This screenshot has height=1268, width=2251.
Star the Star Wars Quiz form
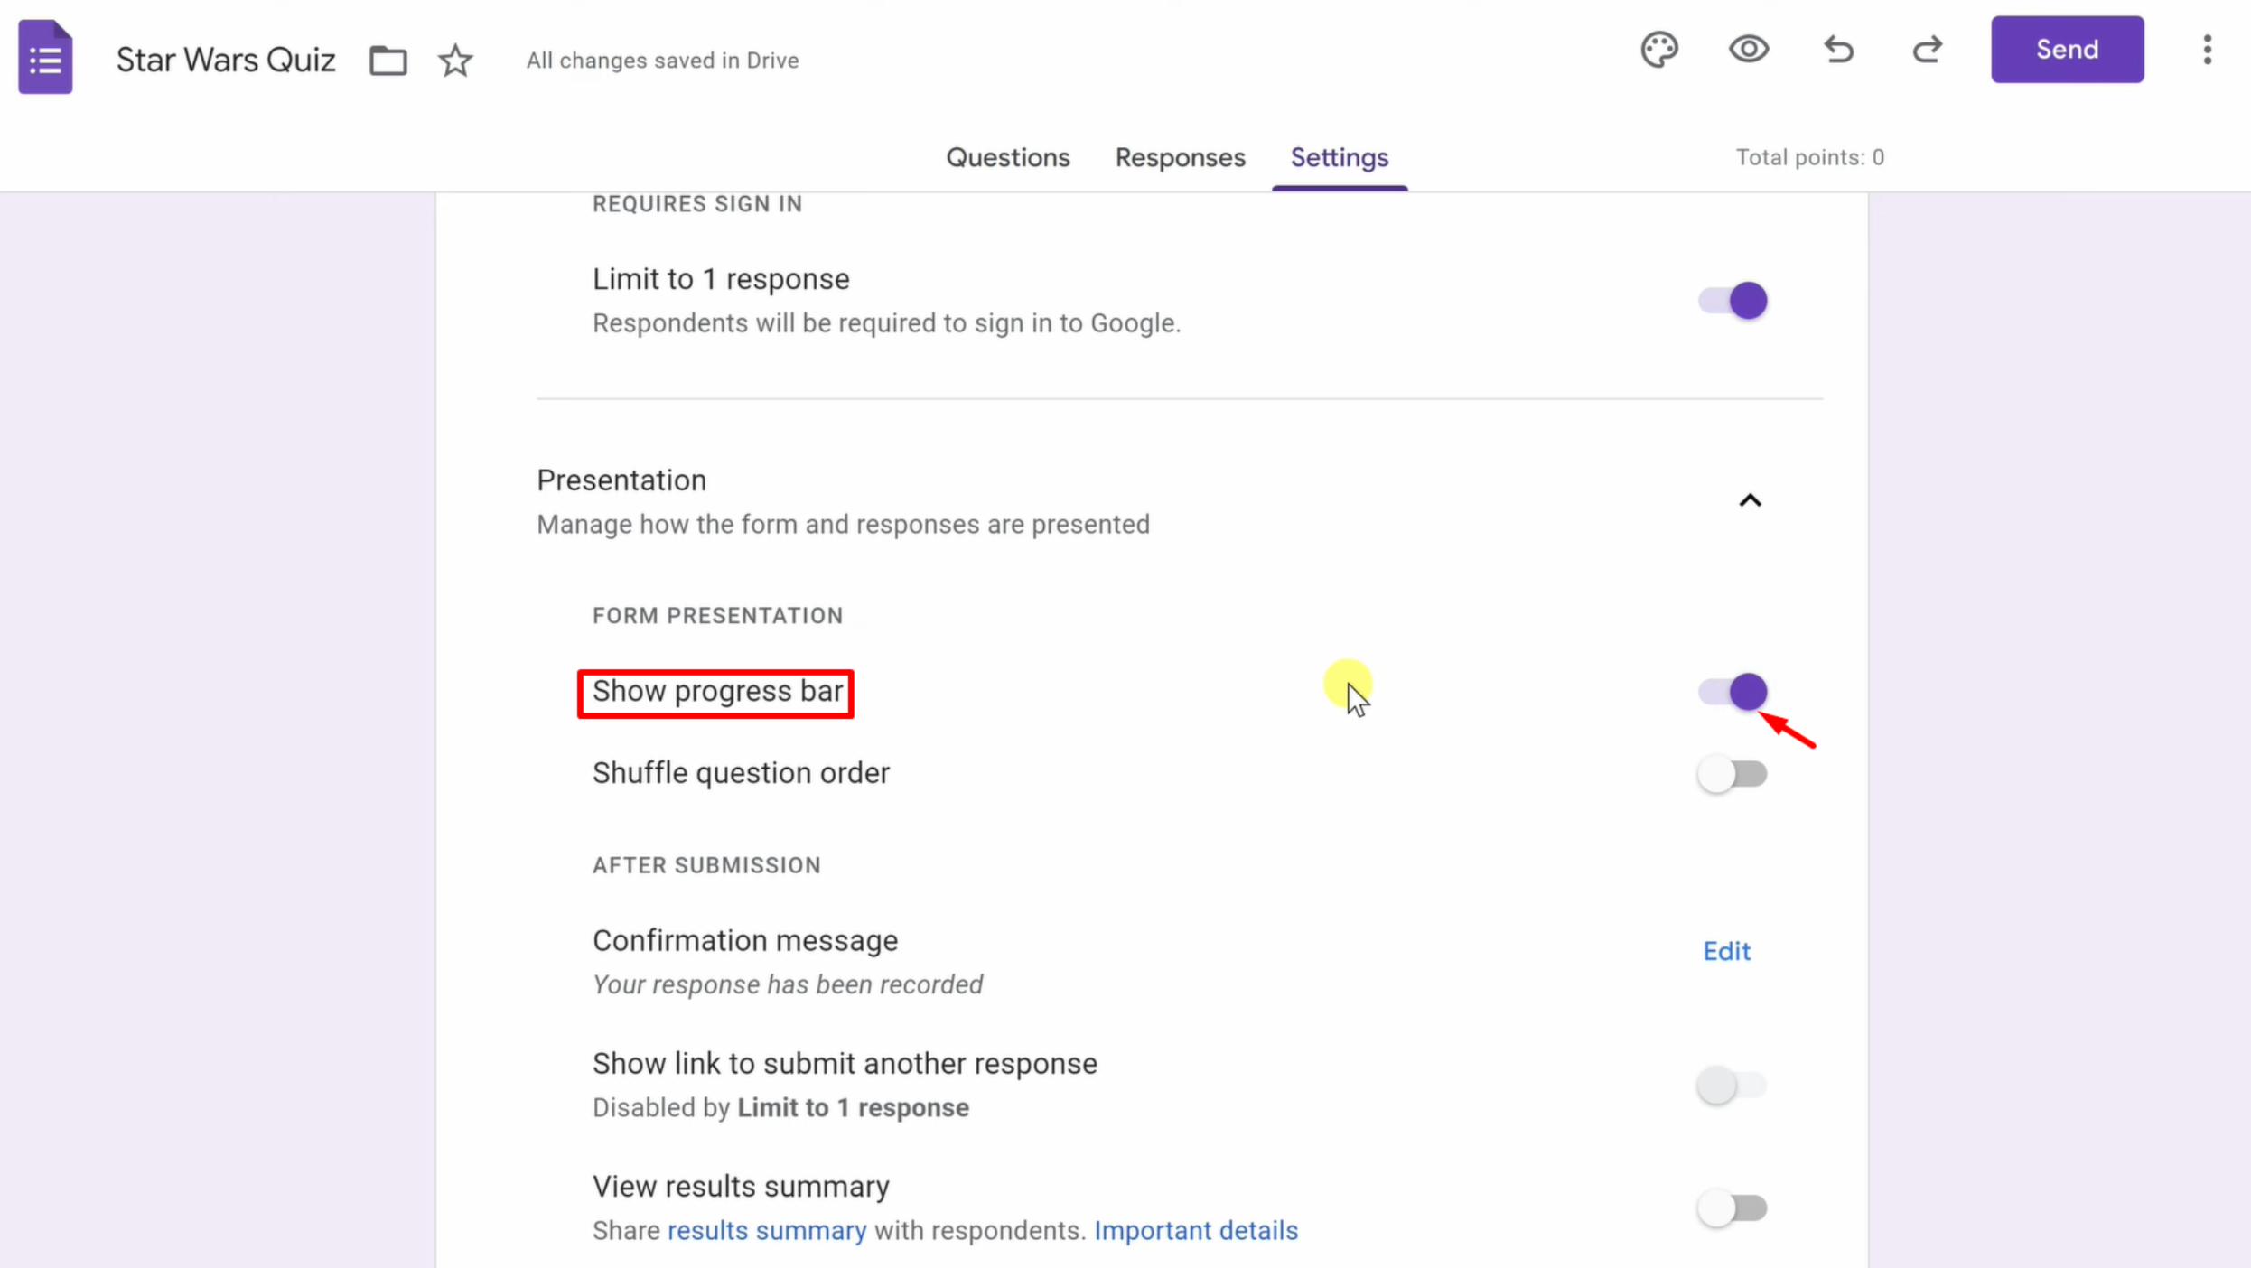(455, 61)
